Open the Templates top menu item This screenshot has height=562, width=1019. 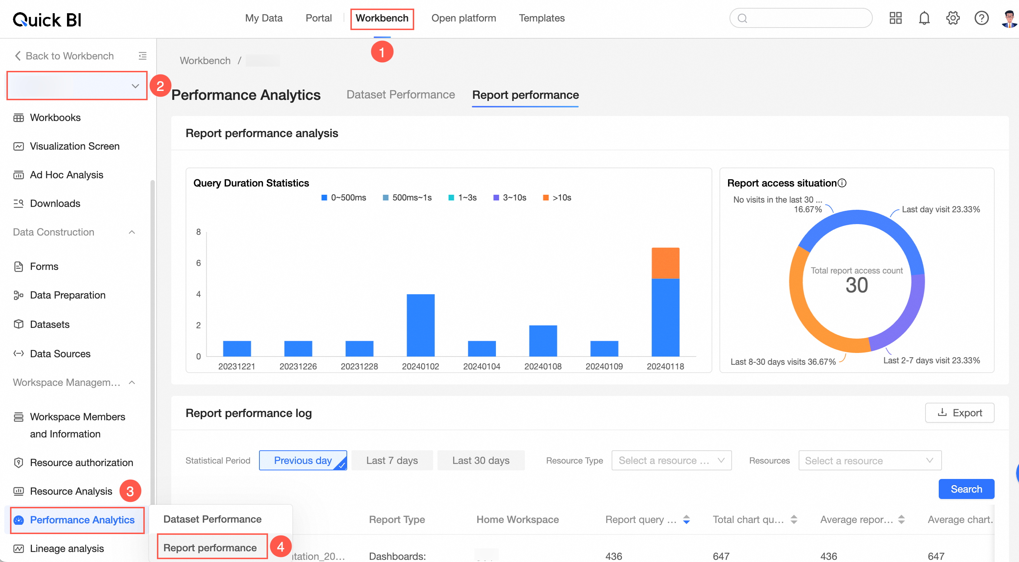(x=541, y=18)
